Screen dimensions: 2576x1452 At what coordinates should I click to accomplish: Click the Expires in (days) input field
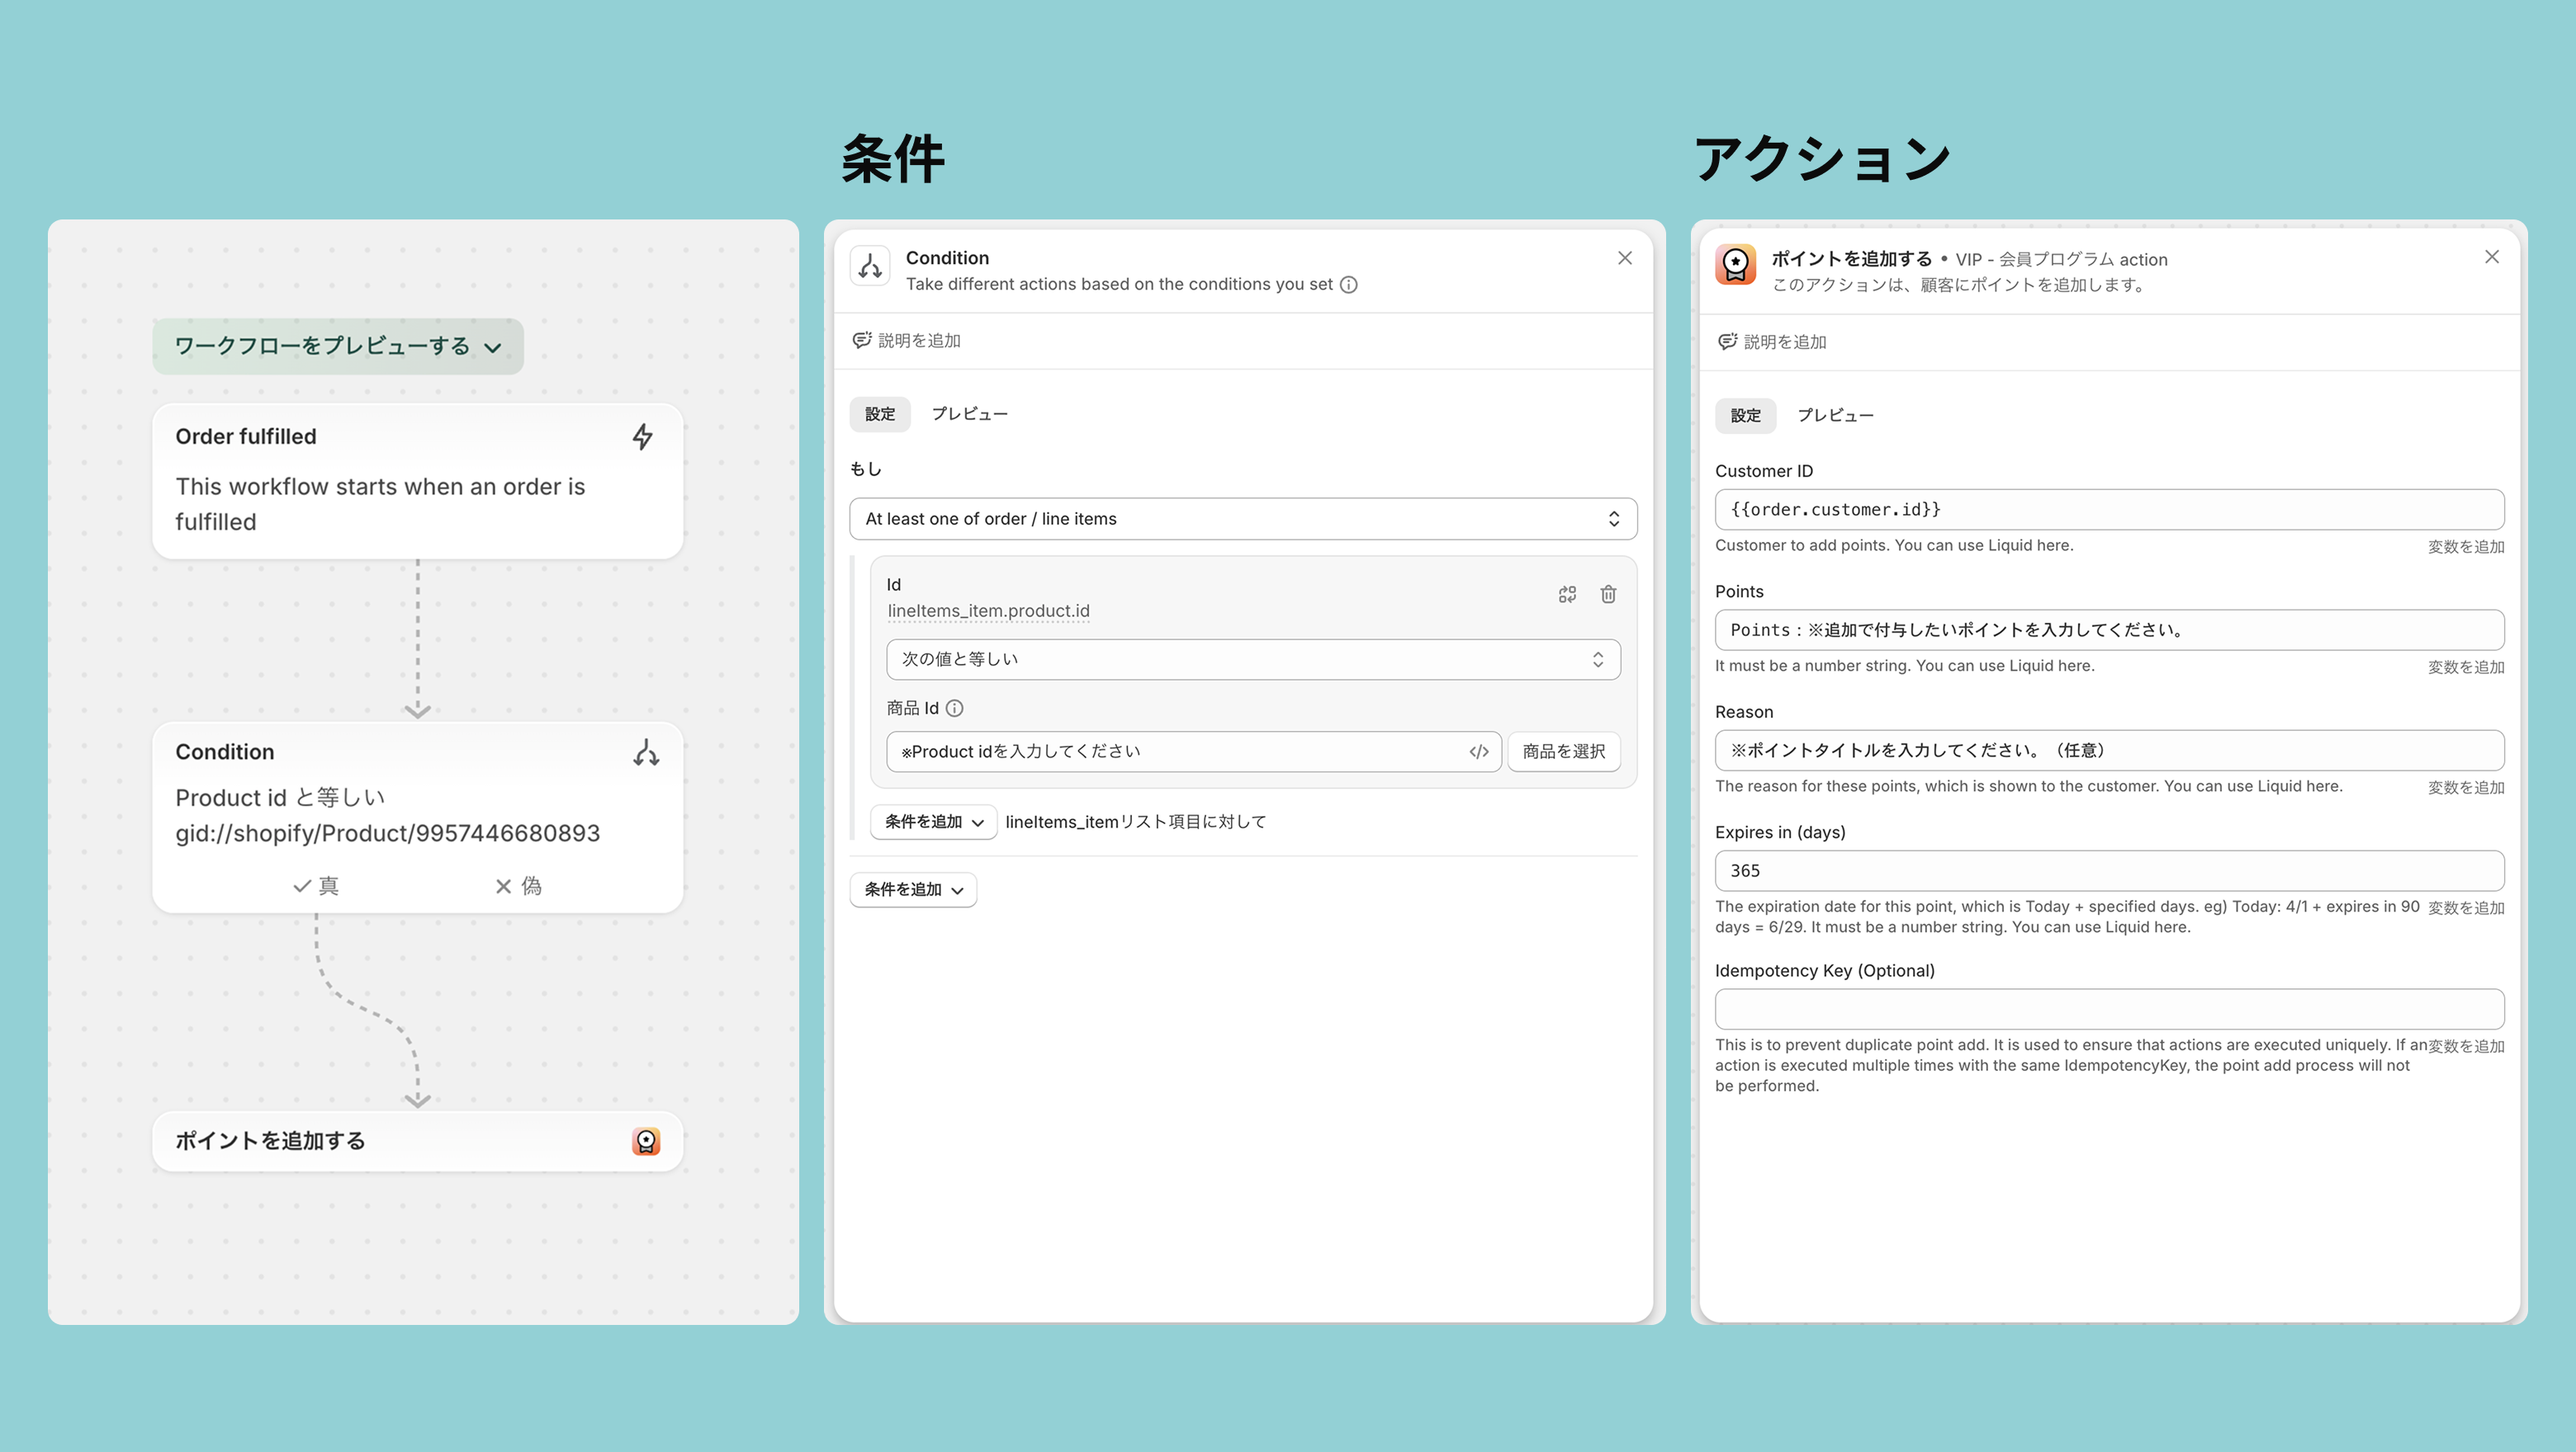(2109, 870)
